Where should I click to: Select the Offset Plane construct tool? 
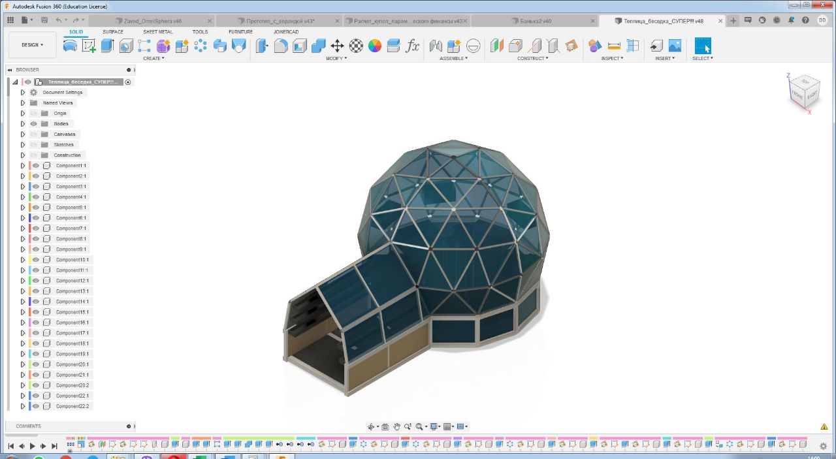tap(497, 46)
